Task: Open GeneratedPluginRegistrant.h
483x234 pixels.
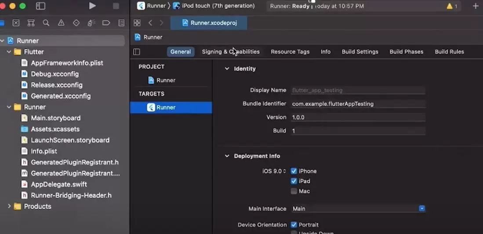Action: click(x=75, y=162)
